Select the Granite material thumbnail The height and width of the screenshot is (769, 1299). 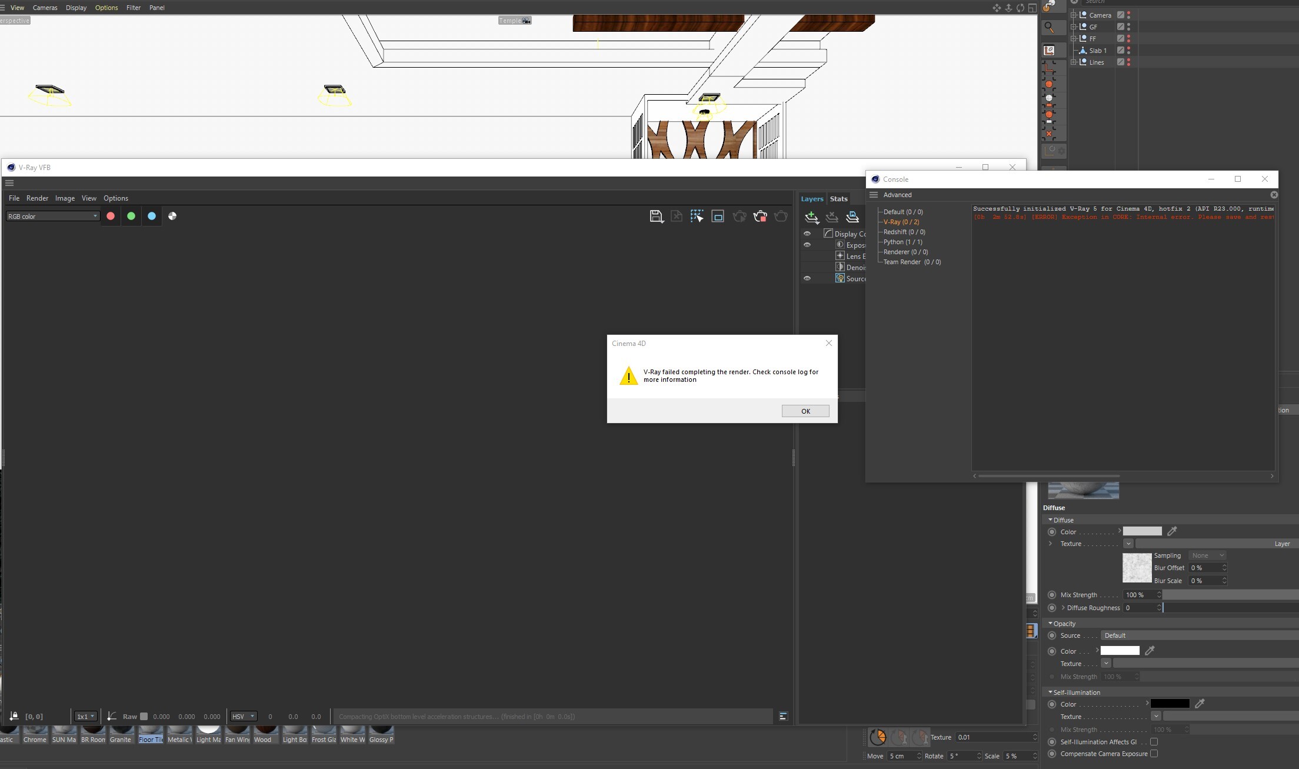coord(121,735)
